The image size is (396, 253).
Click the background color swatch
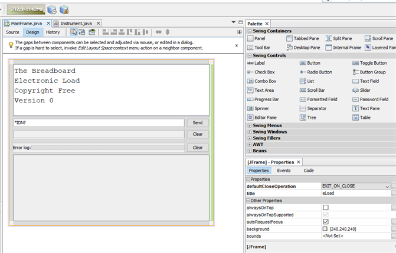[325, 229]
